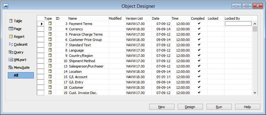Click the Name column header
Viewport: 266px width, 115px height.
pos(88,18)
